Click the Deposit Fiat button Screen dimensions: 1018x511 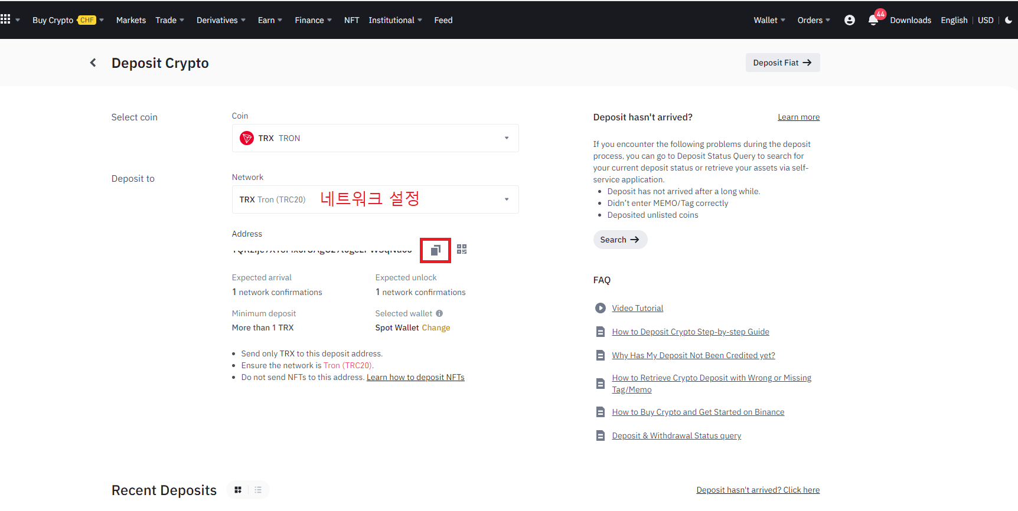click(x=782, y=63)
